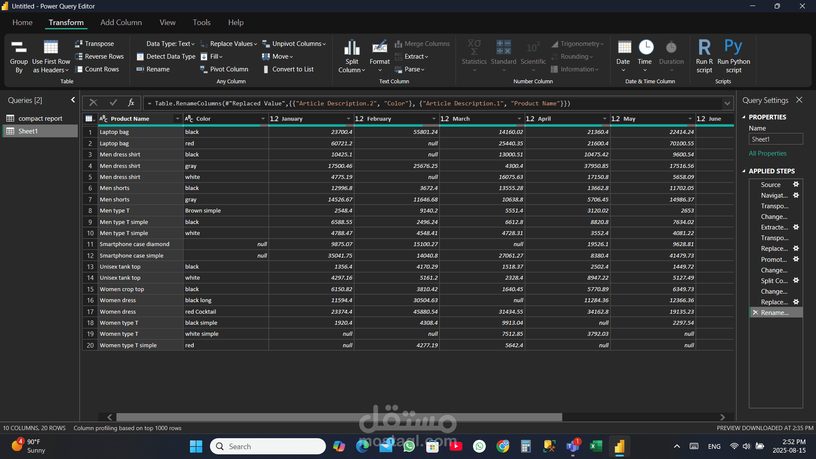Open the Data Type: Text dropdown
816x459 pixels.
click(x=170, y=44)
